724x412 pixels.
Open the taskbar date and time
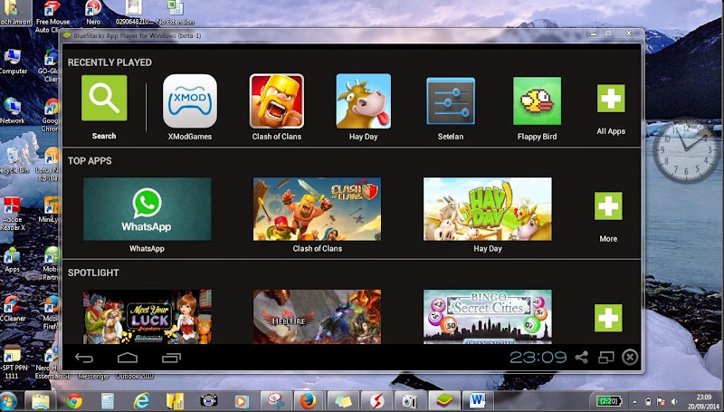point(704,401)
